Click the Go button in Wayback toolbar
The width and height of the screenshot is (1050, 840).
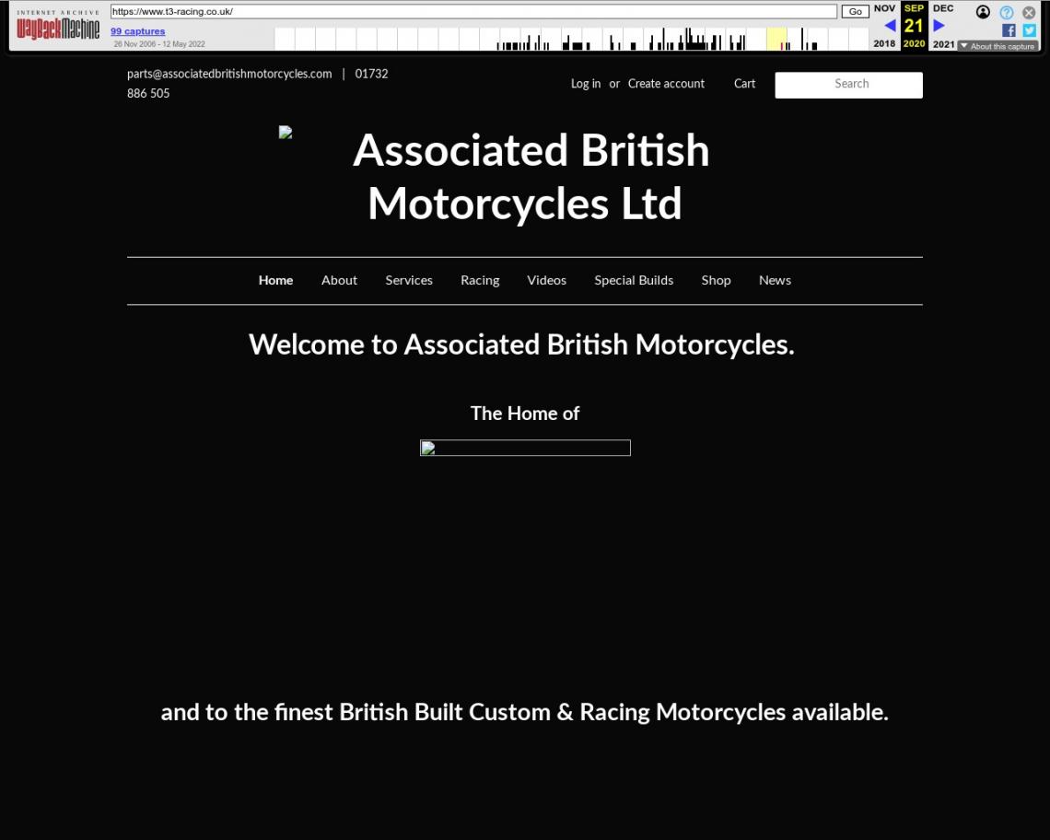click(x=855, y=12)
